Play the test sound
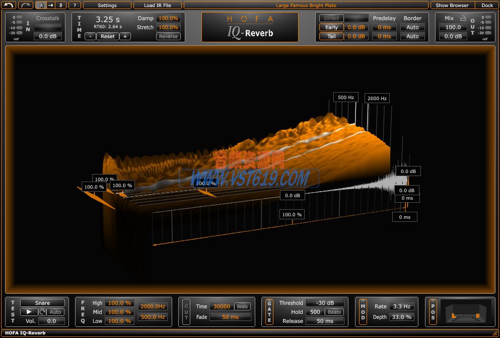500x338 pixels. coord(29,312)
